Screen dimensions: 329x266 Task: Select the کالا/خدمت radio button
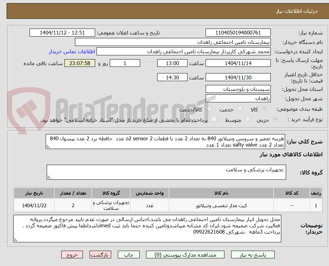pos(209,108)
